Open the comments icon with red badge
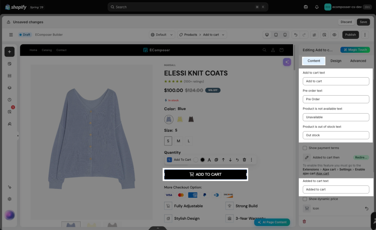The height and width of the screenshot is (230, 376). click(10, 111)
